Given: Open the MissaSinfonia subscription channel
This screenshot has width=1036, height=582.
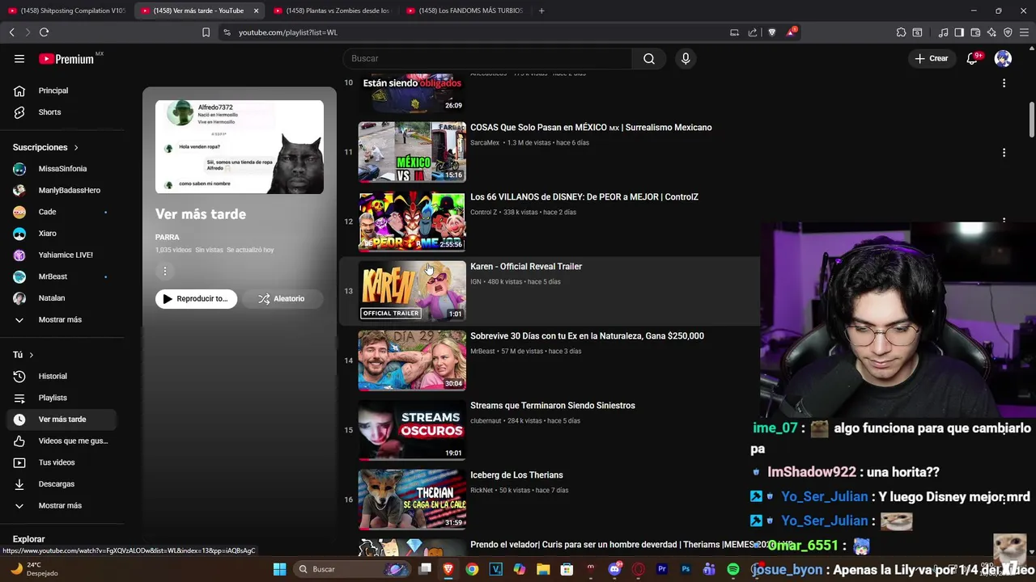Looking at the screenshot, I should coord(63,169).
